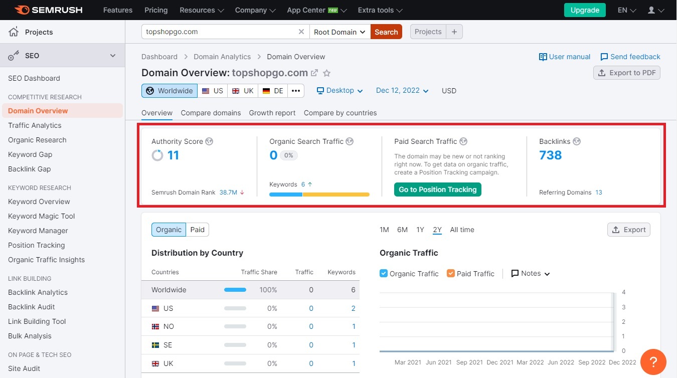
Task: Click the SEO key icon
Action: pos(14,56)
